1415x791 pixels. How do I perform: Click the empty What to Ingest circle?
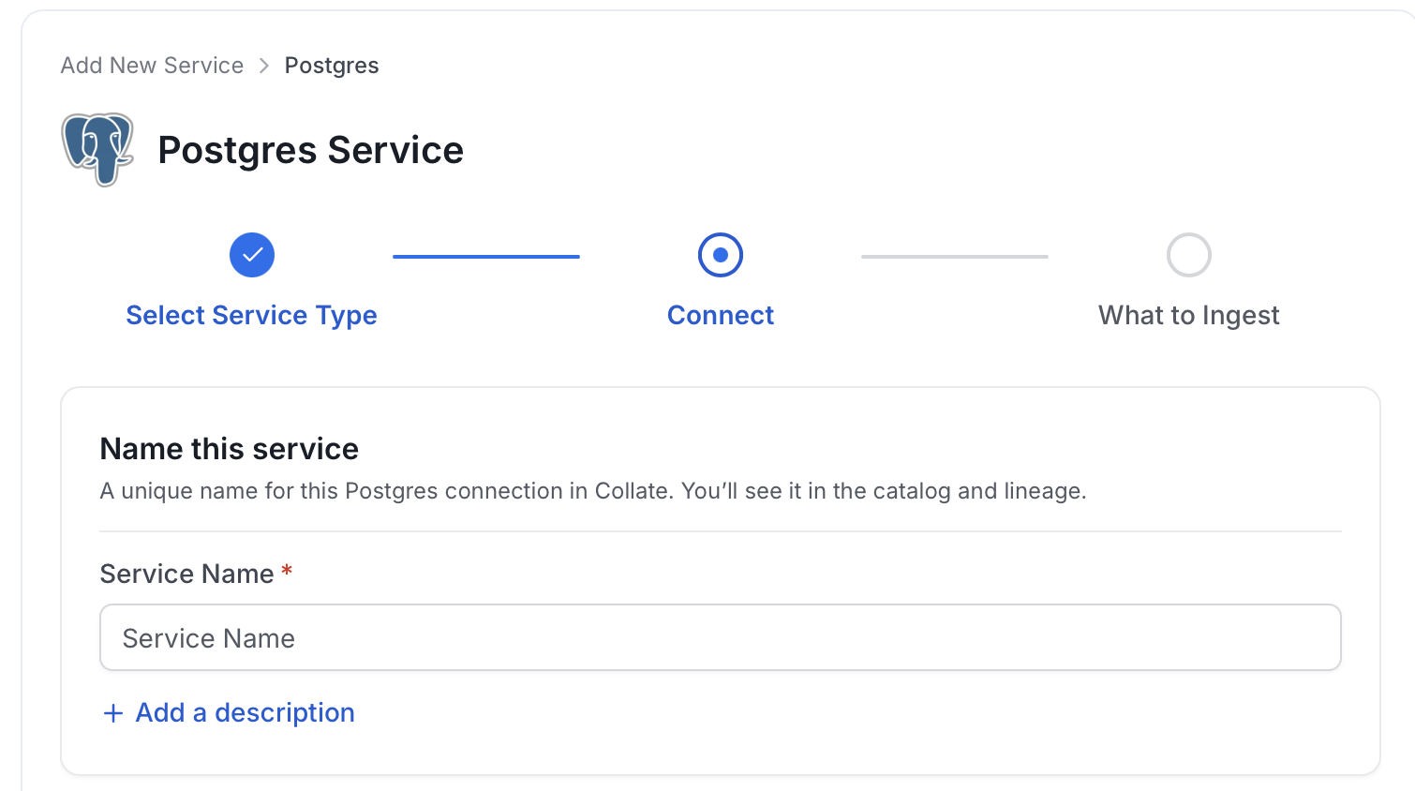pyautogui.click(x=1189, y=255)
